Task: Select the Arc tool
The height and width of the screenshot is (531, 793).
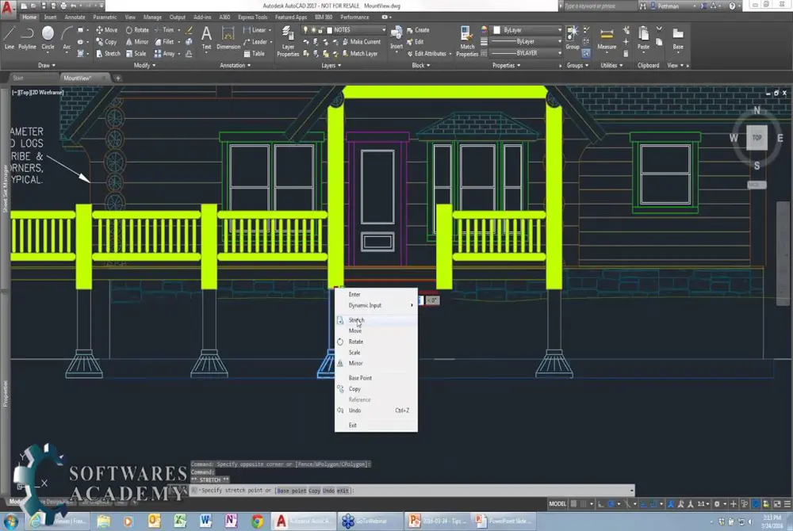Action: (x=67, y=38)
